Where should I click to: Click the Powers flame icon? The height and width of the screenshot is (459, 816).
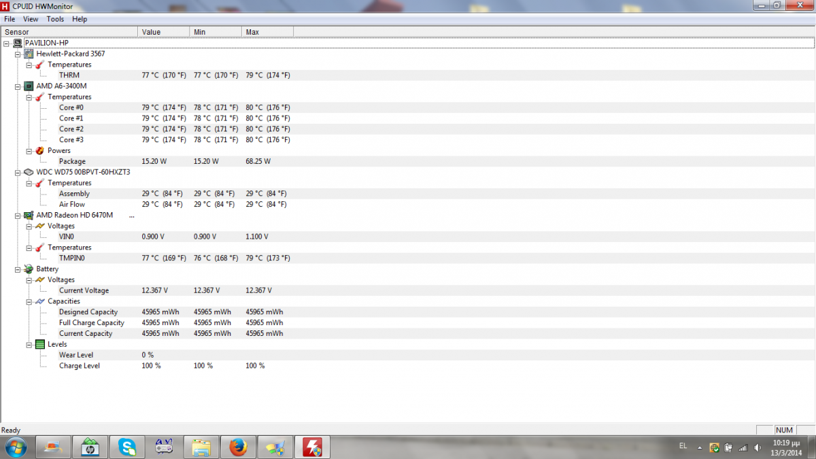point(40,151)
